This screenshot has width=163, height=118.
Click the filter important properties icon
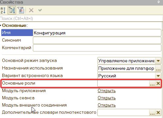[21, 10]
